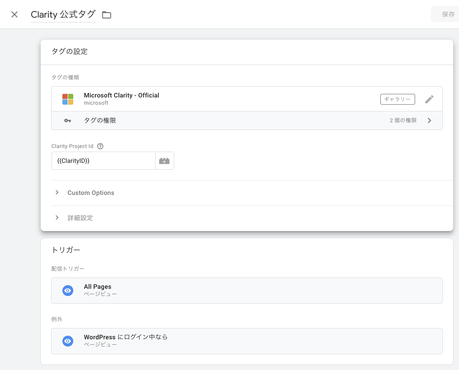The height and width of the screenshot is (370, 459).
Task: Open the All Pages firing trigger
Action: coord(247,291)
